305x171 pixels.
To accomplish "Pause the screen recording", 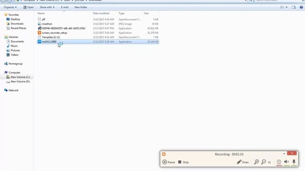I will click(x=169, y=162).
